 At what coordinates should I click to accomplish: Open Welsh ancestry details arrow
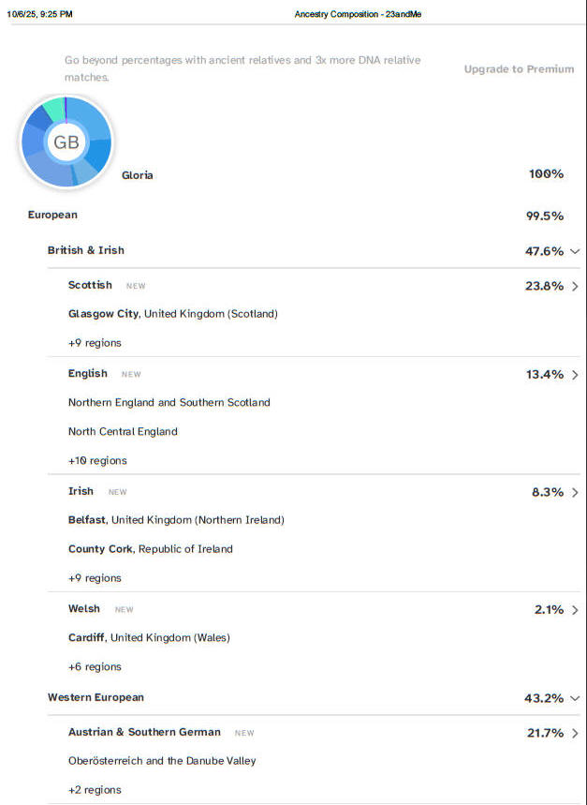click(x=574, y=610)
